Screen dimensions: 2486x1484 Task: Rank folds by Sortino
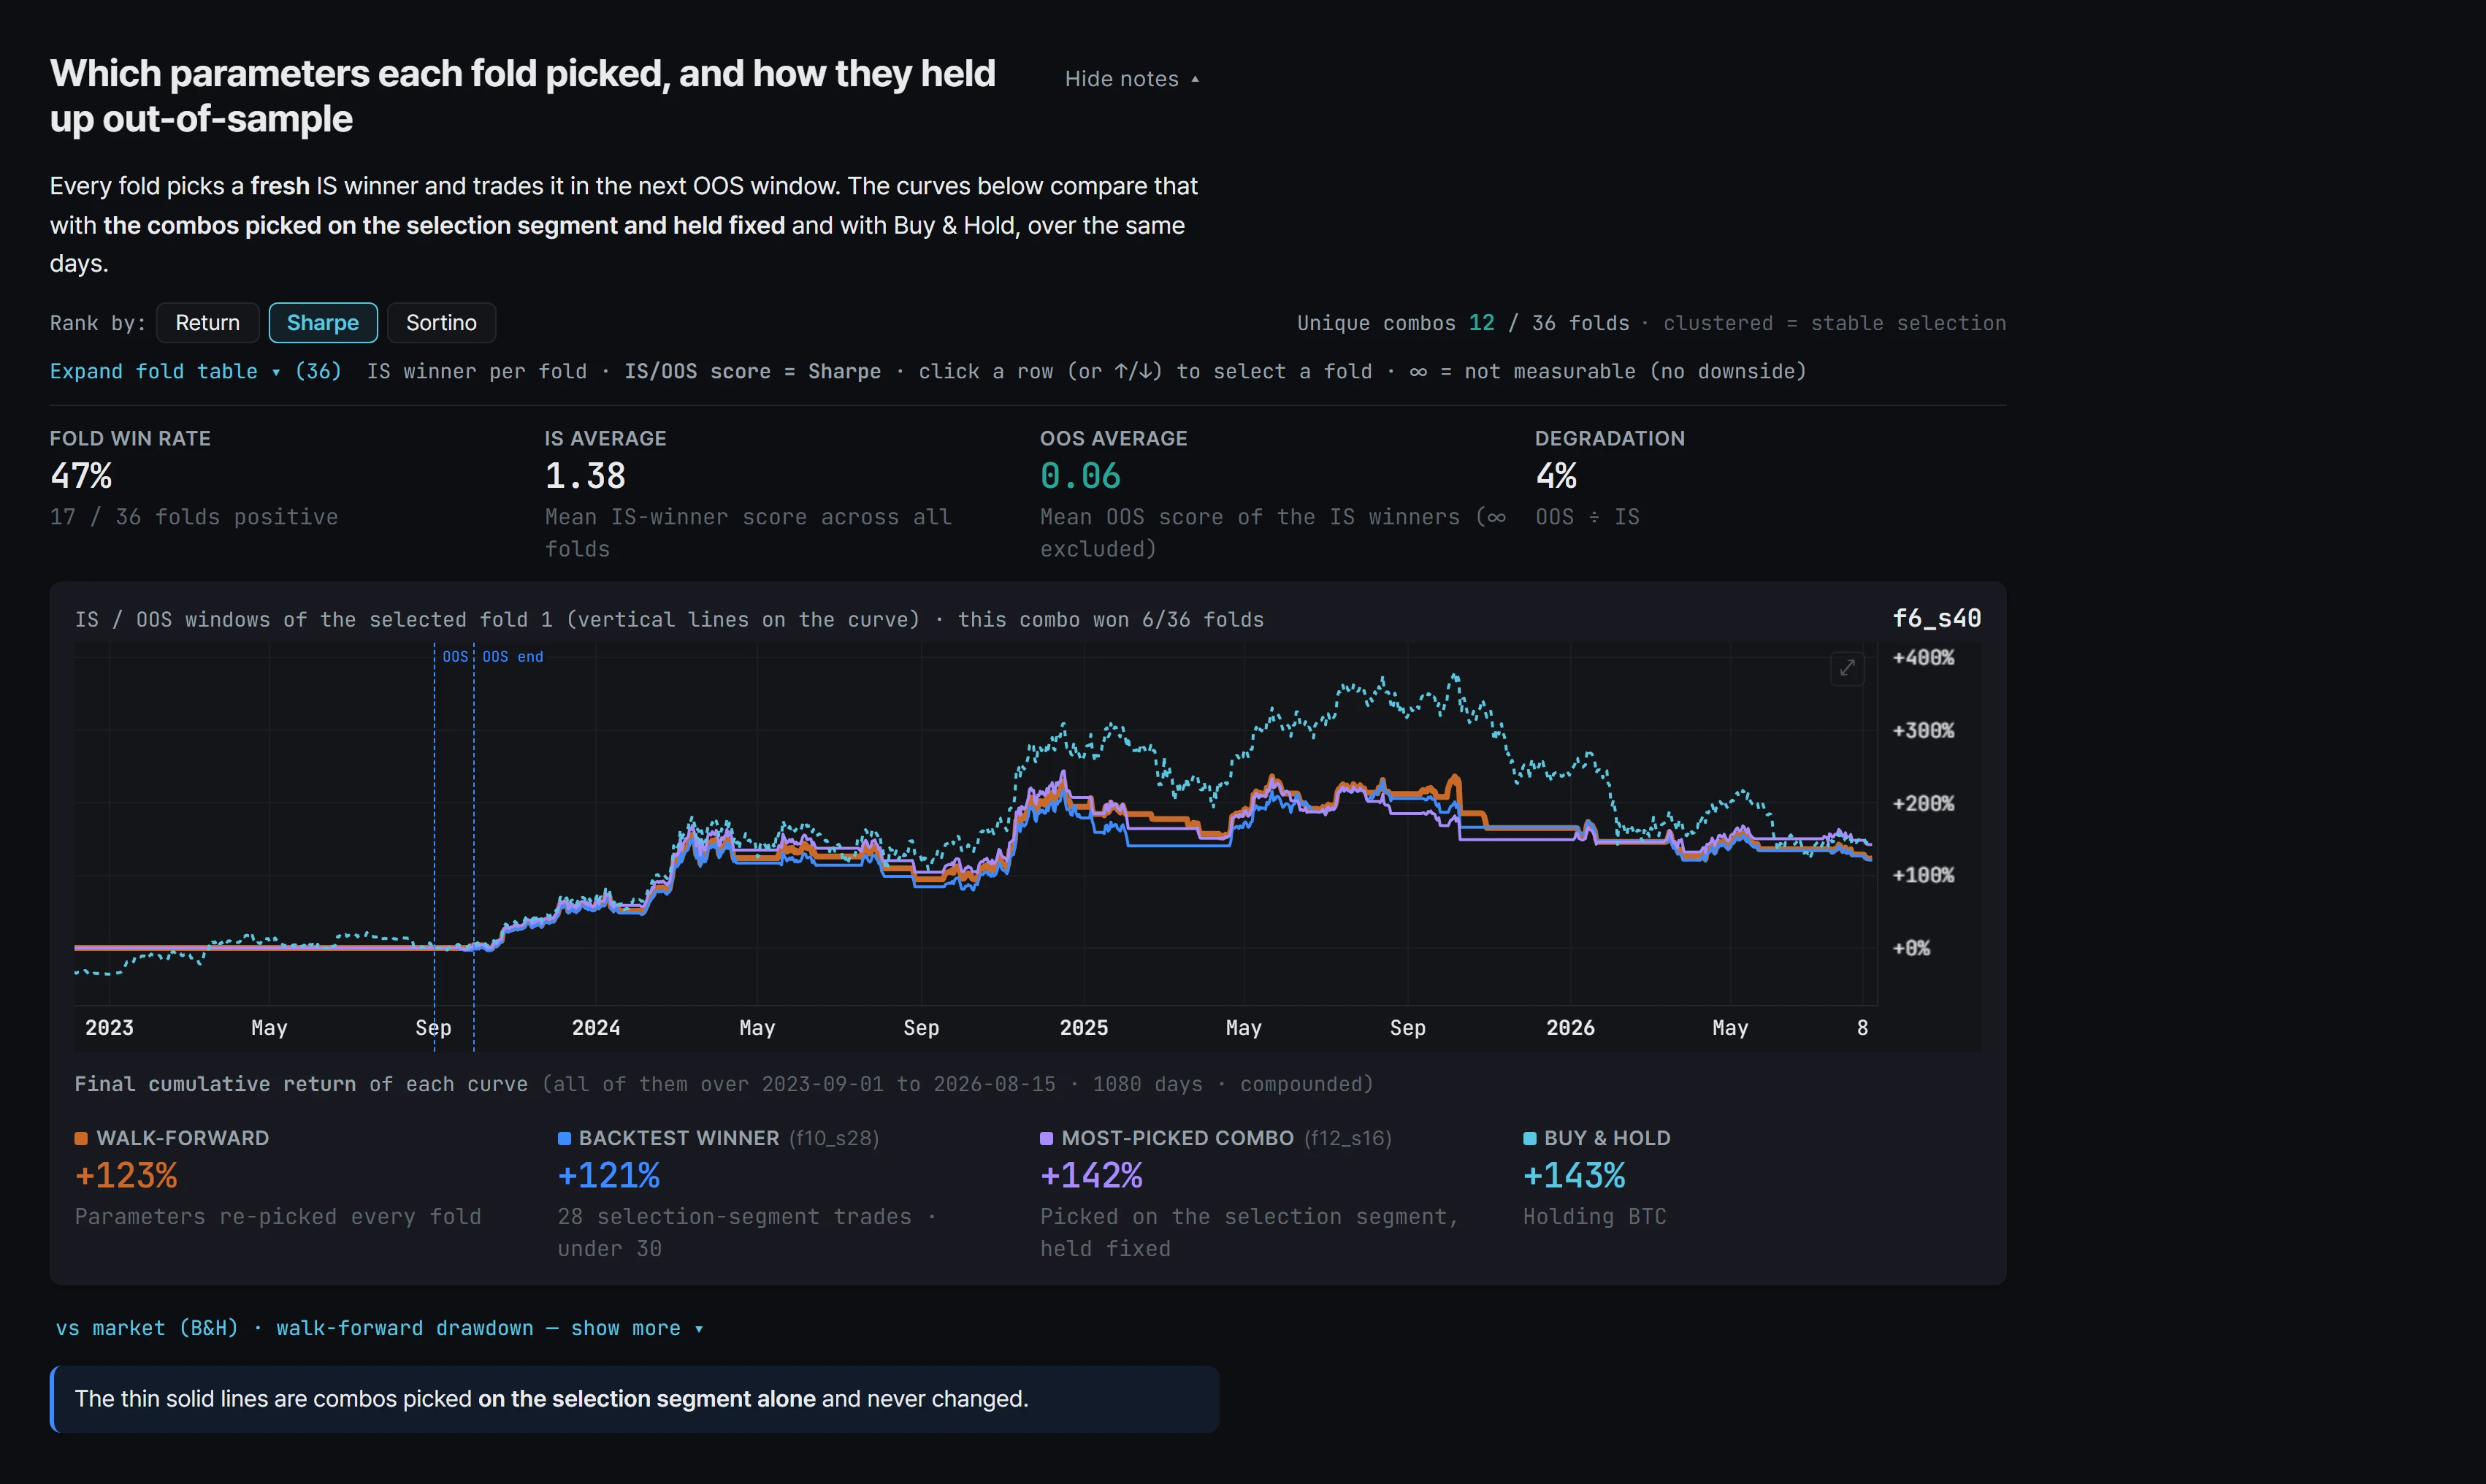[441, 323]
